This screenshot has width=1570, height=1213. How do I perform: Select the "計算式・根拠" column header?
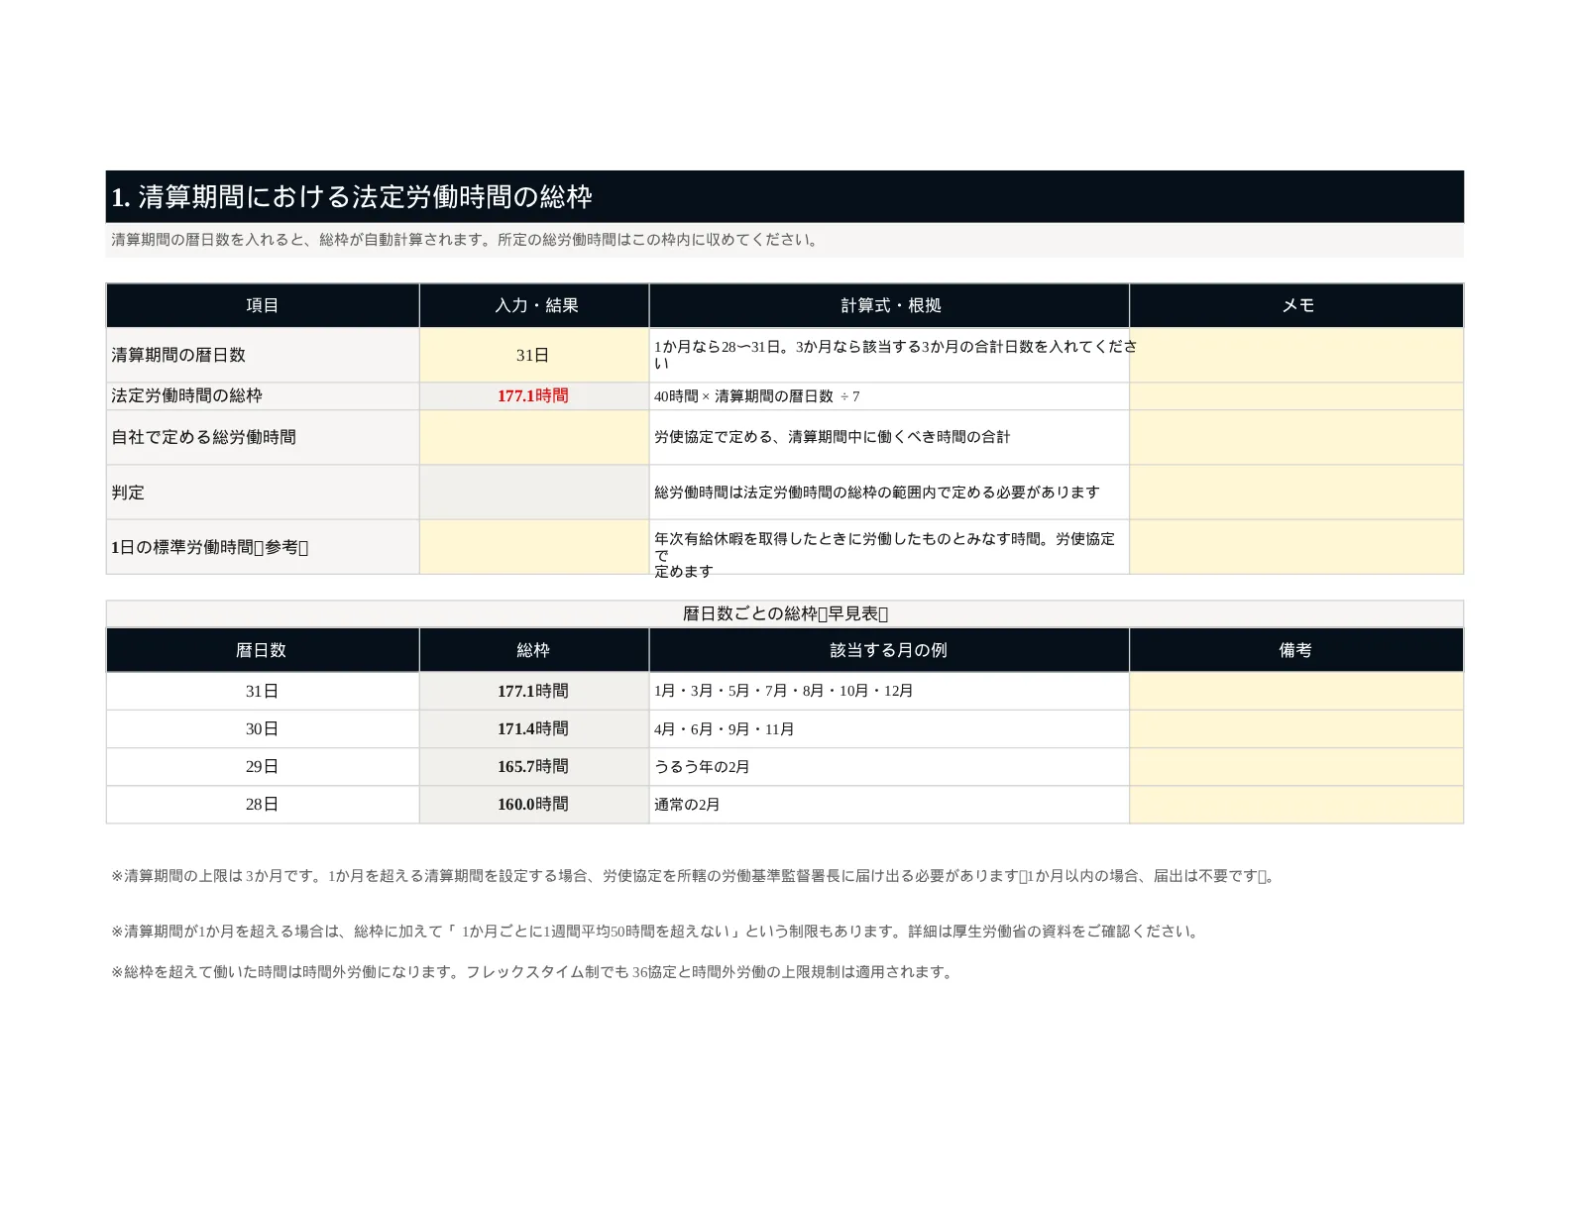(x=889, y=305)
